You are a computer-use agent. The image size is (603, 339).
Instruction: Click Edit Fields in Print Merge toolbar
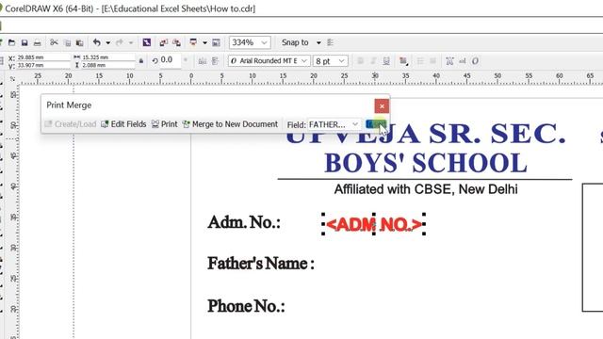(x=123, y=124)
